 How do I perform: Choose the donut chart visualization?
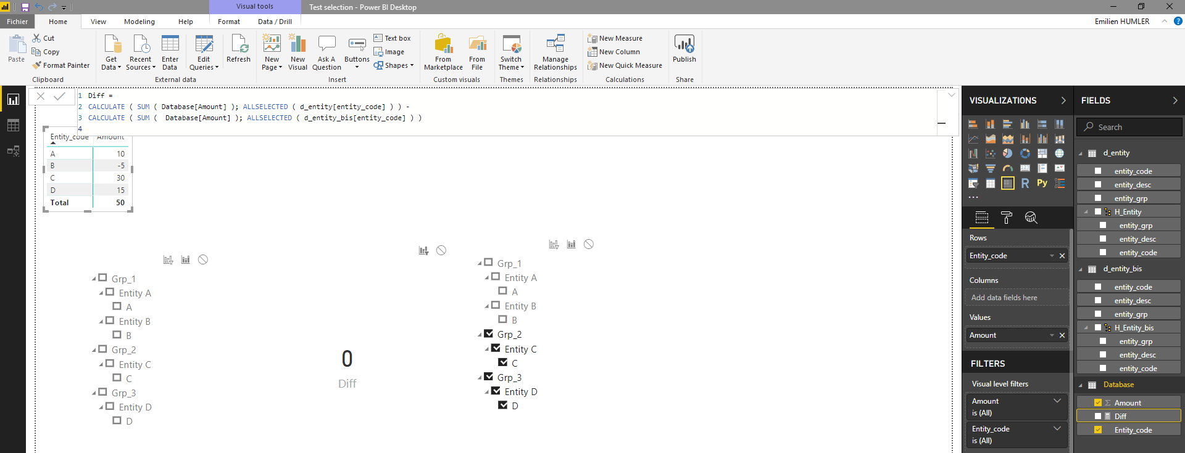click(x=1025, y=153)
